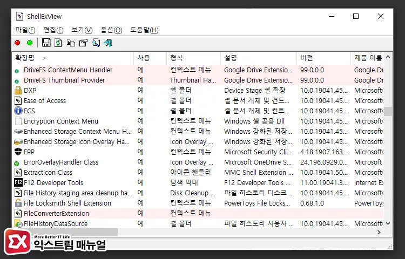The height and width of the screenshot is (259, 405).
Task: Click the green enable selected items icon
Action: click(30, 43)
